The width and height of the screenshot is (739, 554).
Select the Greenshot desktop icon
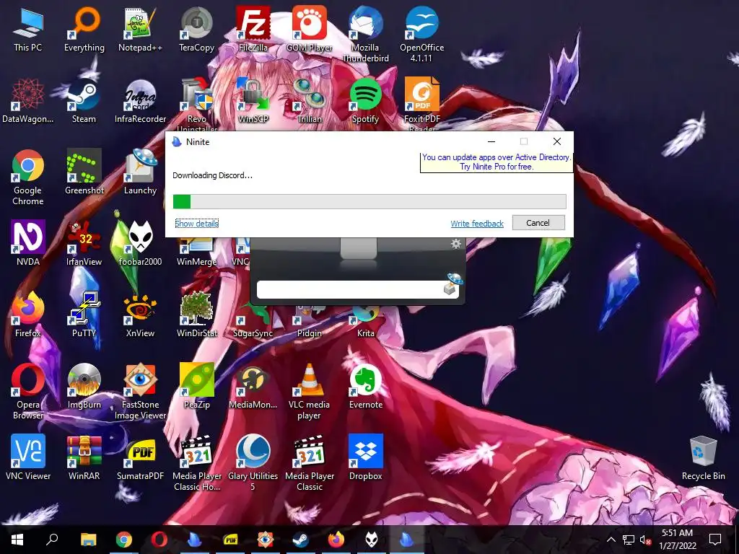tap(84, 172)
